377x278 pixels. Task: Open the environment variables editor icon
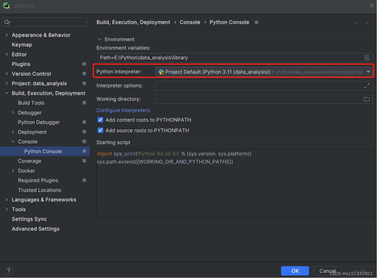367,58
